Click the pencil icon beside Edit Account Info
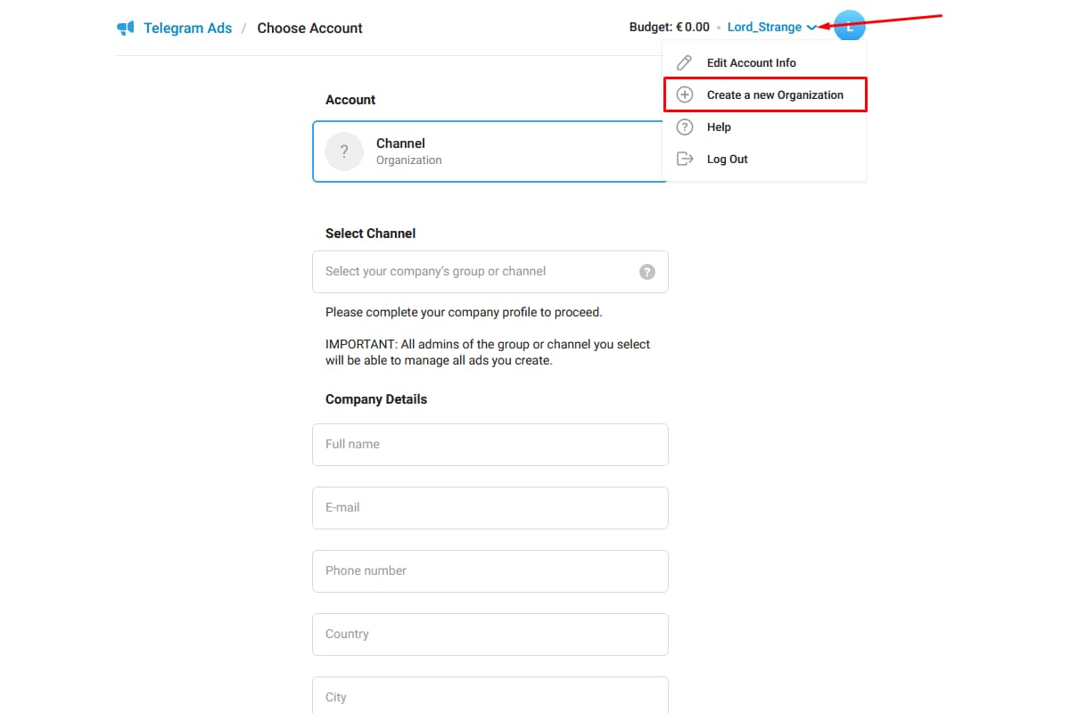Screen dimensions: 1070x713 tap(685, 62)
